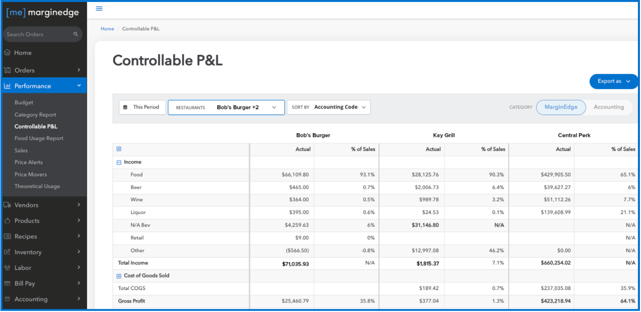The height and width of the screenshot is (312, 641).
Task: Expand the Recipes menu chevron
Action: click(x=79, y=236)
